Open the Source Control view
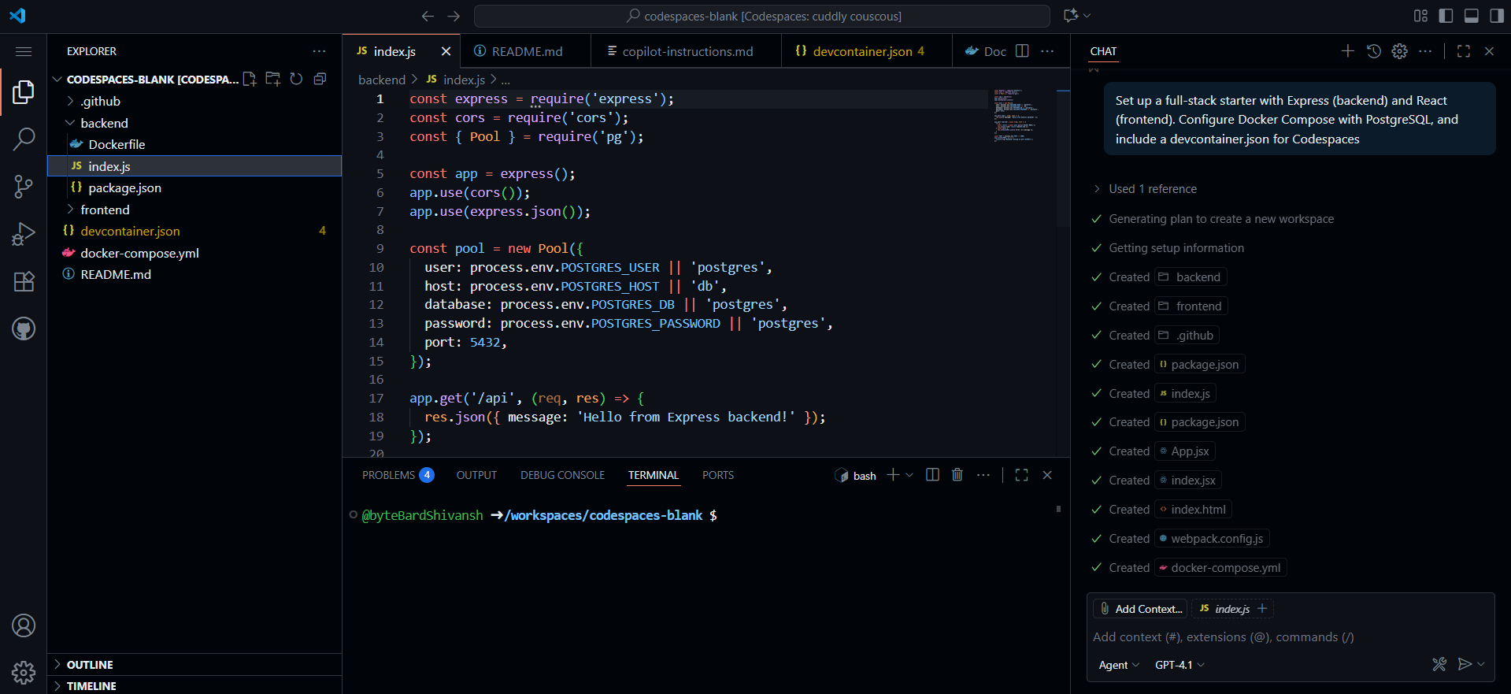1511x694 pixels. 24,187
